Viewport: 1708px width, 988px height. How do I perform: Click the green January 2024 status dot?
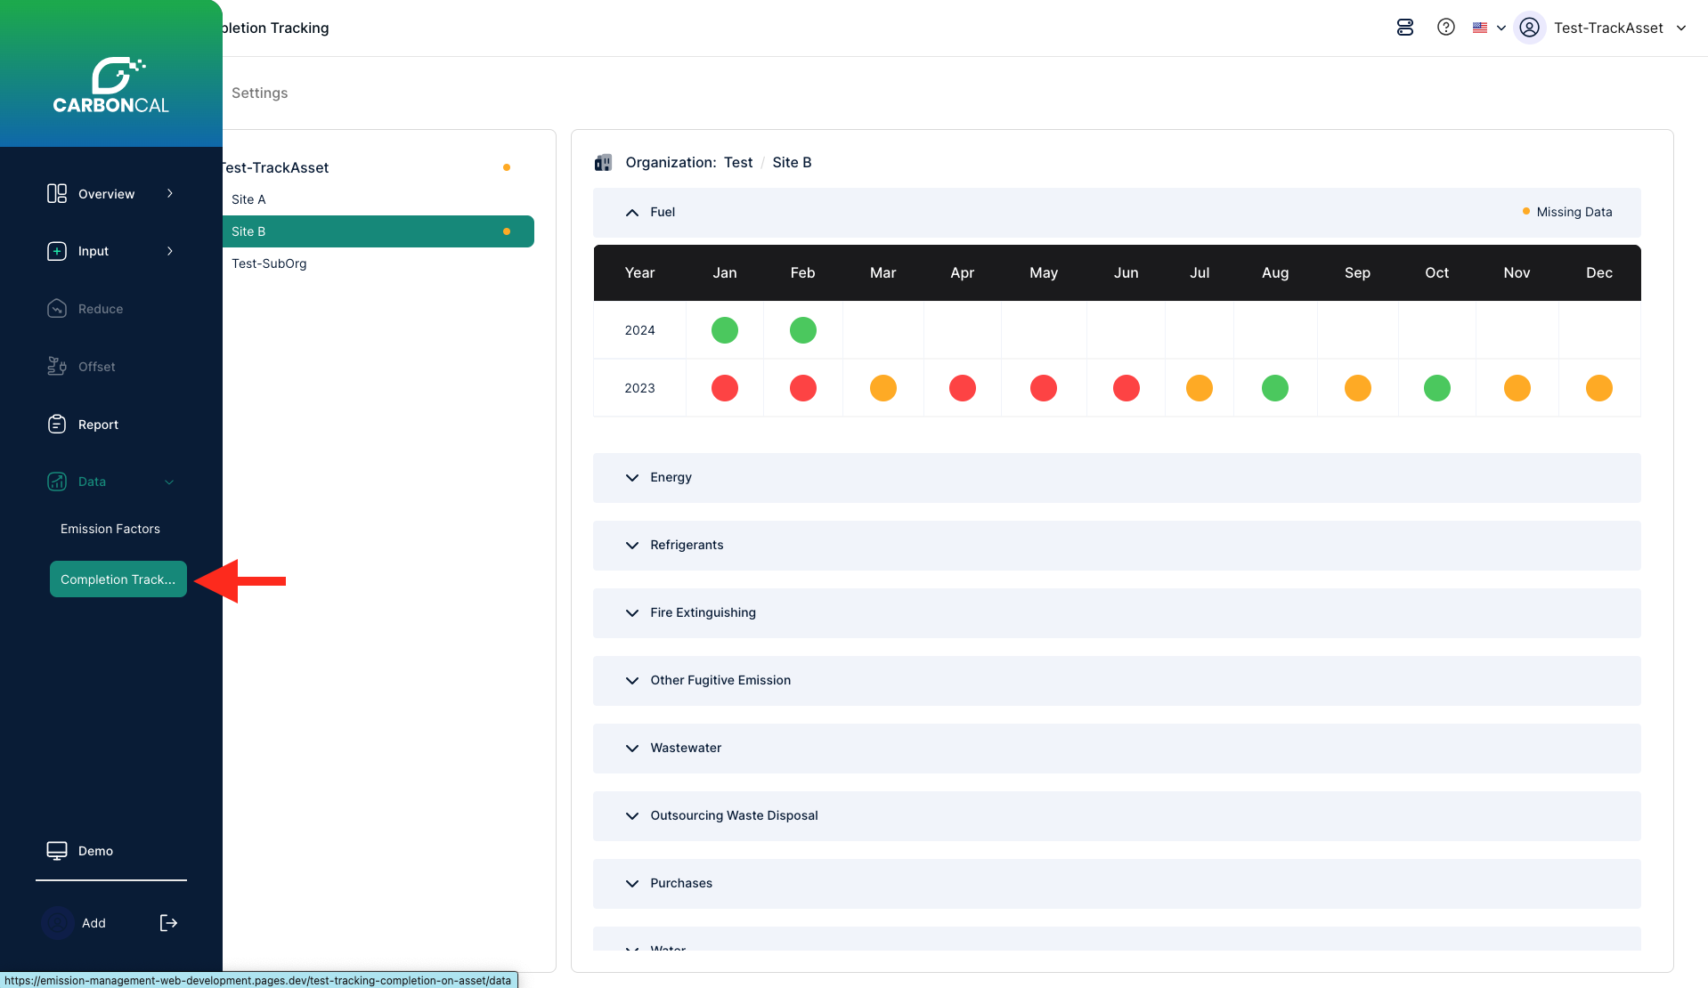(725, 330)
